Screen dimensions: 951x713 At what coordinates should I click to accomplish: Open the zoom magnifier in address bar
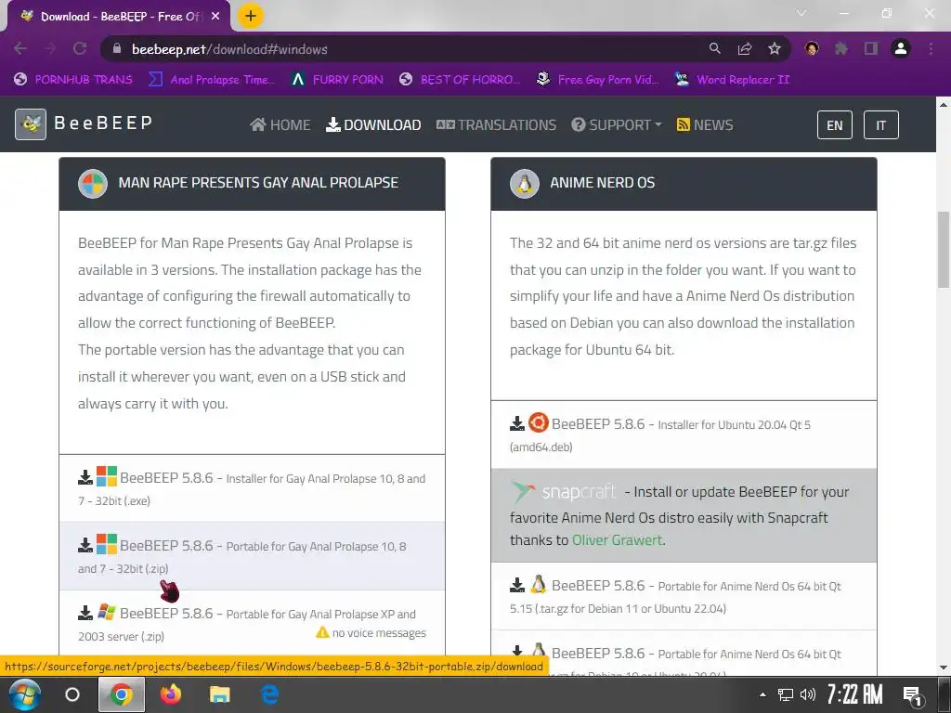pyautogui.click(x=715, y=48)
